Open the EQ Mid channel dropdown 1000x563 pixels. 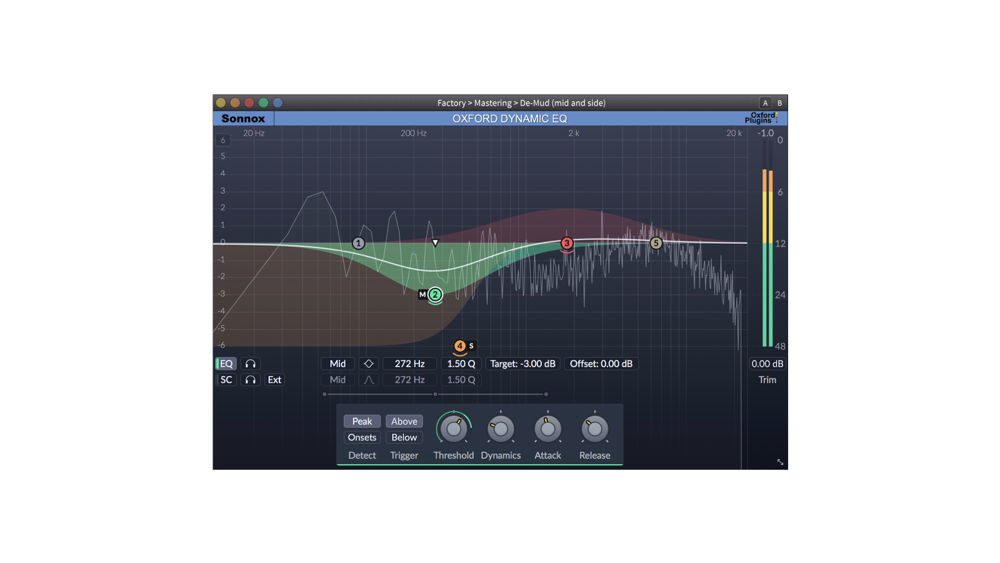point(337,363)
